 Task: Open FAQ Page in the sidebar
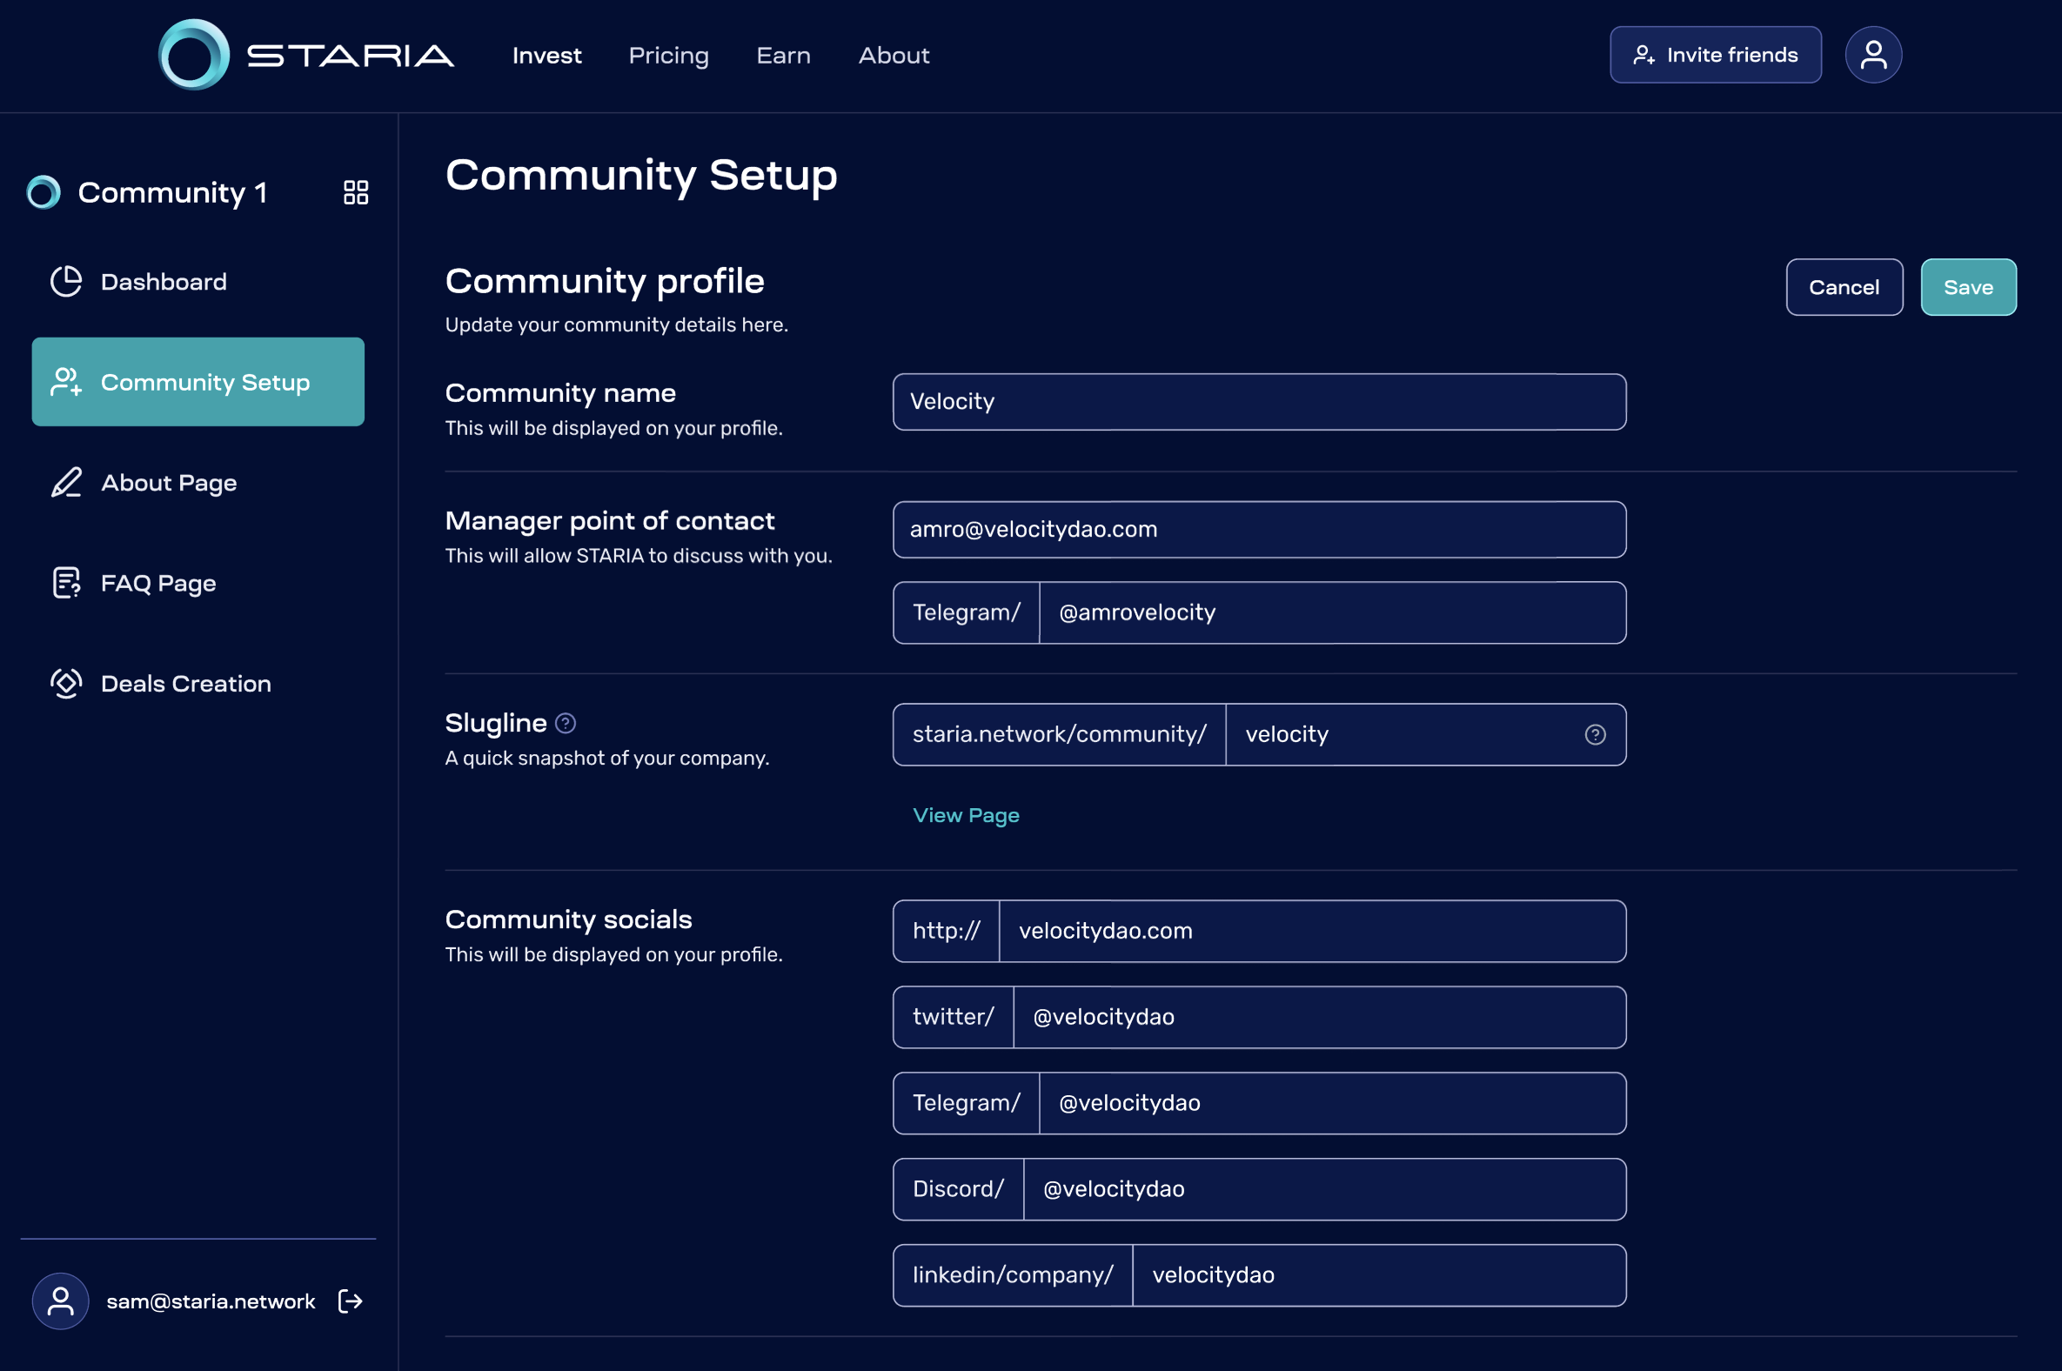[x=158, y=583]
